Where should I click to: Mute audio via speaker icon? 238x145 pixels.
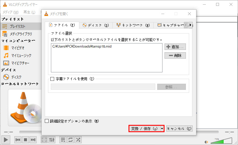pos(206,142)
